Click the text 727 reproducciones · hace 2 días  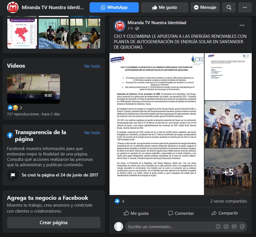coord(34,114)
